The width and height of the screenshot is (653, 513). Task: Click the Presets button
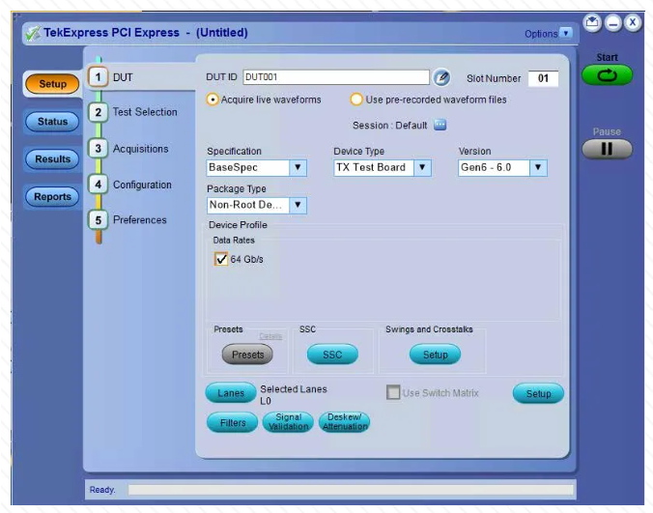[x=247, y=355]
